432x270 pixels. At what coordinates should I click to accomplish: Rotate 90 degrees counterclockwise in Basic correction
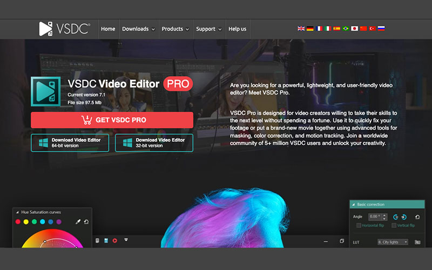coord(395,217)
